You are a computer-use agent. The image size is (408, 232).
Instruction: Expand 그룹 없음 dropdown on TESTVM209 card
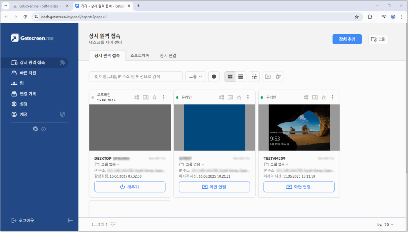[277, 164]
